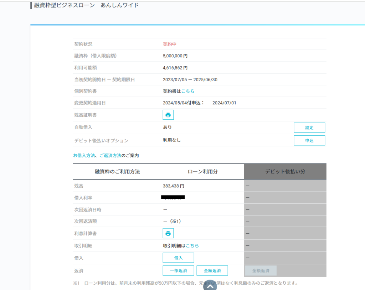The width and height of the screenshot is (365, 290).
Task: Click the greyed-out 全額返済 debit button
Action: 261,270
